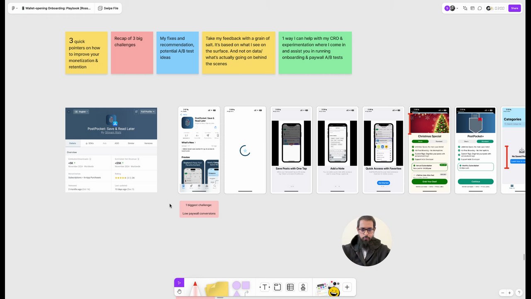This screenshot has width=531, height=299.
Task: Click the Estimated Downloads info icon
Action: coord(90,159)
